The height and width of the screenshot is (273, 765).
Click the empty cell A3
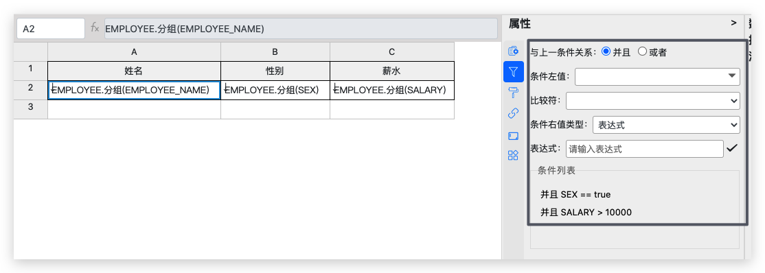click(134, 109)
